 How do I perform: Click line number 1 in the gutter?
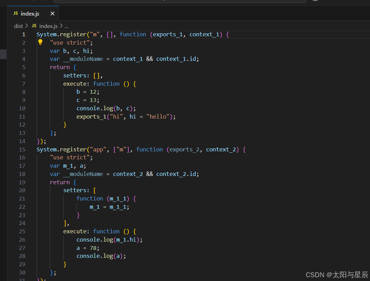point(23,35)
